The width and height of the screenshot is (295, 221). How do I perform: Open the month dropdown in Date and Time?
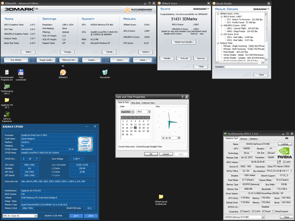133,112
